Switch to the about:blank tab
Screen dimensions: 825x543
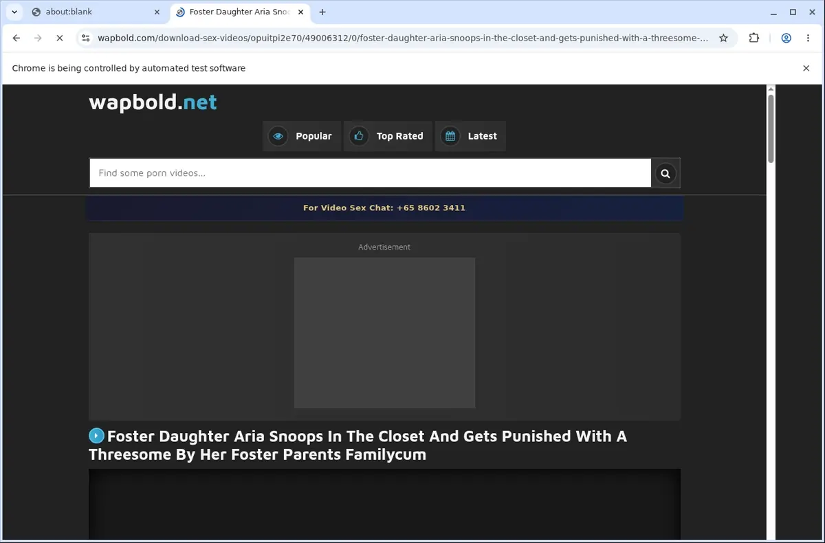(x=94, y=12)
